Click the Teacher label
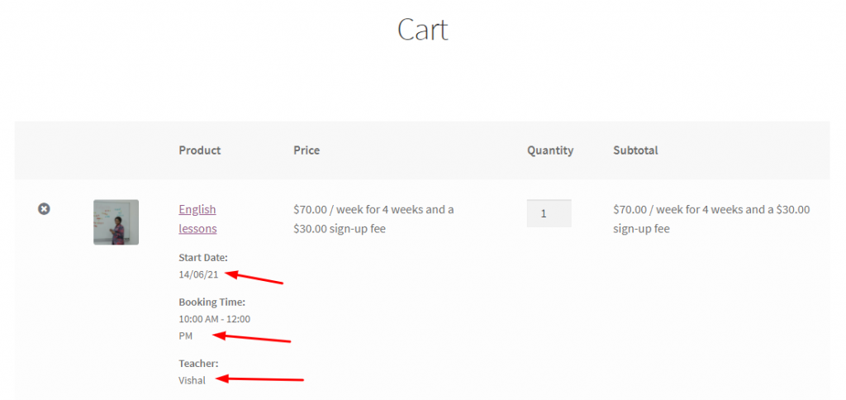Viewport: 846px width, 400px height. 198,364
